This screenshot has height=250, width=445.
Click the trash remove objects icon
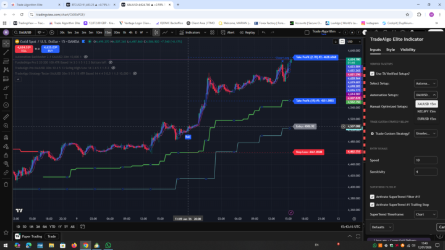coord(6,185)
